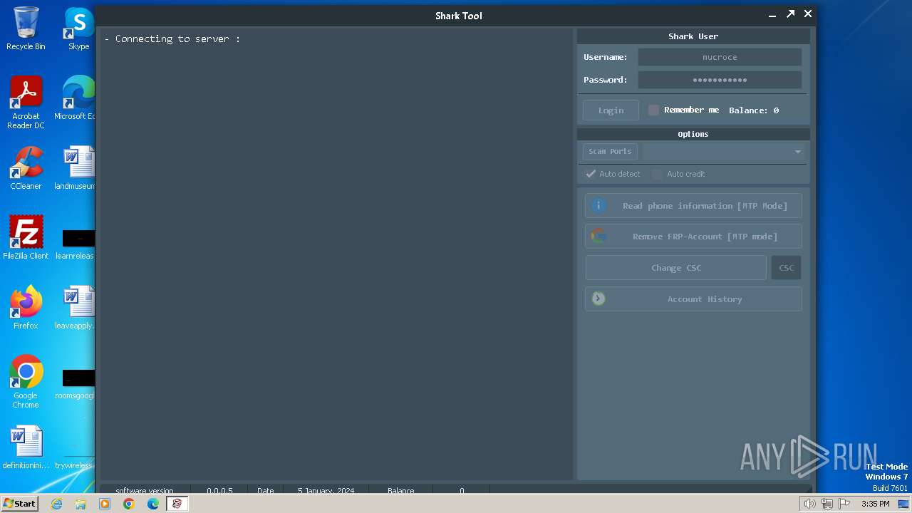Enable the Auto credit checkbox
Viewport: 912px width, 513px height.
pyautogui.click(x=657, y=174)
